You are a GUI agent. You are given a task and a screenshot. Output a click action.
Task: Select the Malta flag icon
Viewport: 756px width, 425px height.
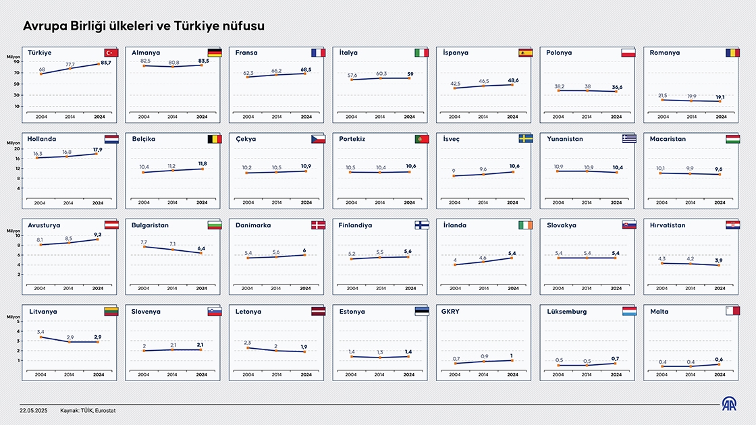click(732, 312)
